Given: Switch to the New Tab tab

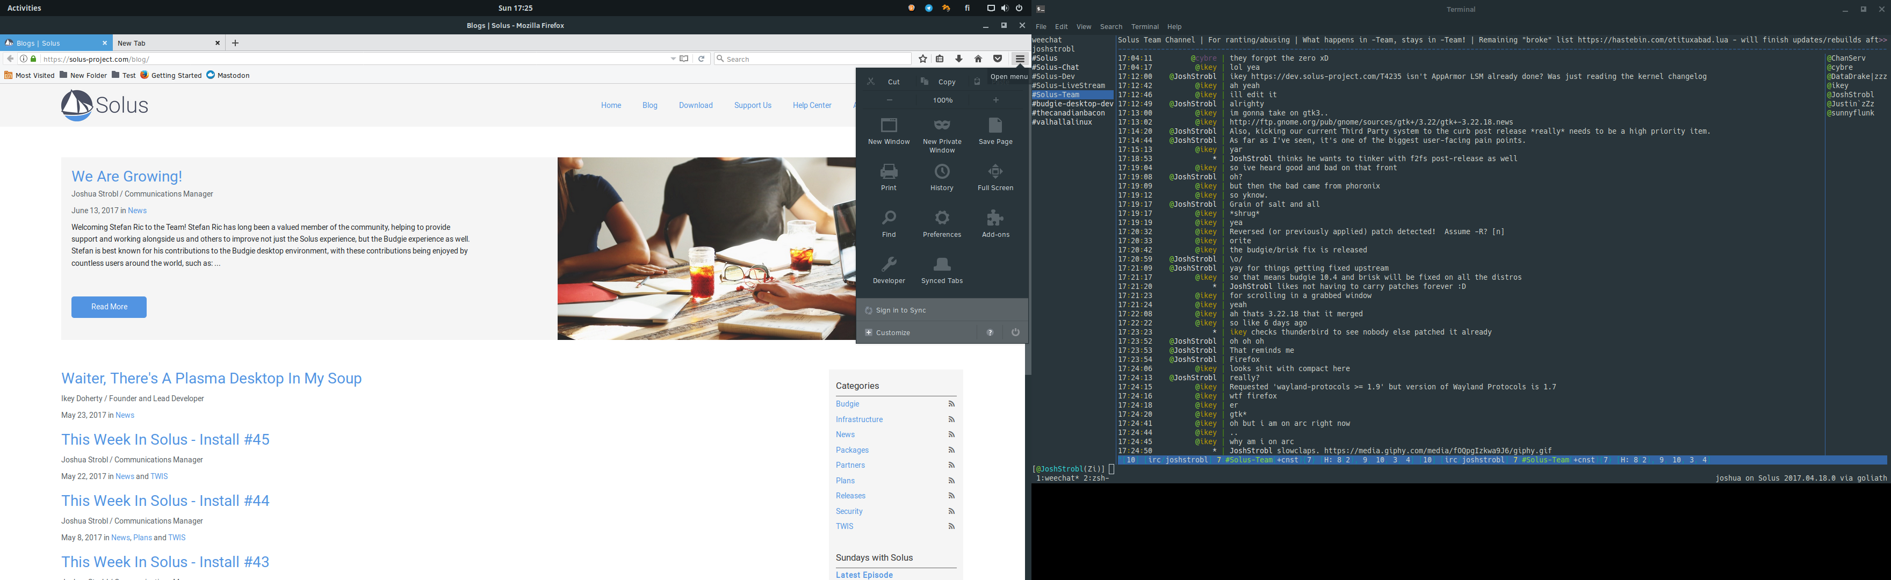Looking at the screenshot, I should (x=169, y=44).
